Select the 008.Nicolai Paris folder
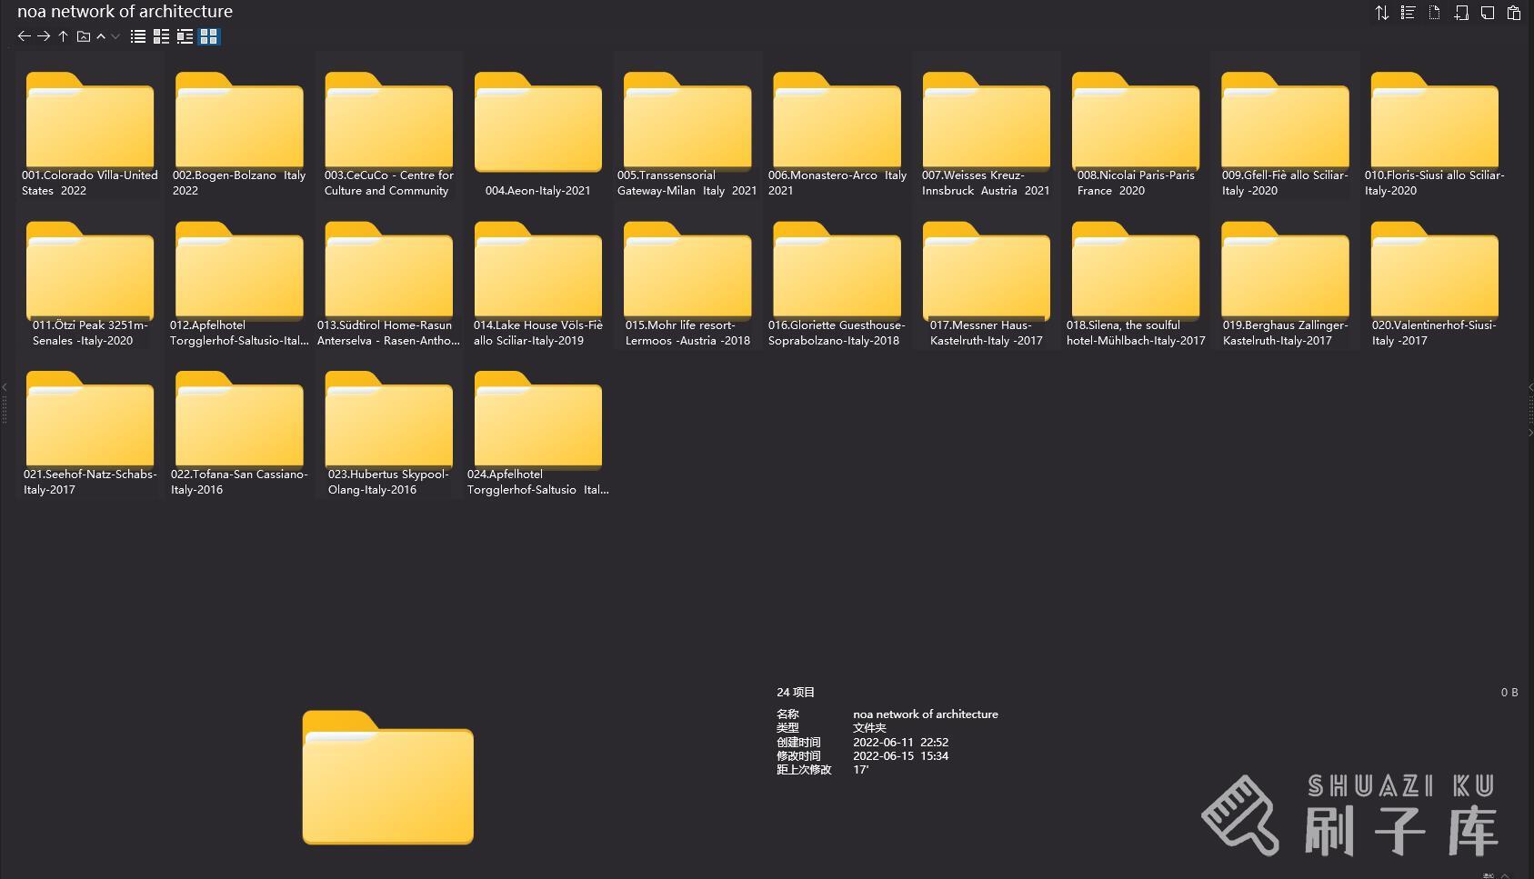The height and width of the screenshot is (879, 1534). (x=1136, y=134)
